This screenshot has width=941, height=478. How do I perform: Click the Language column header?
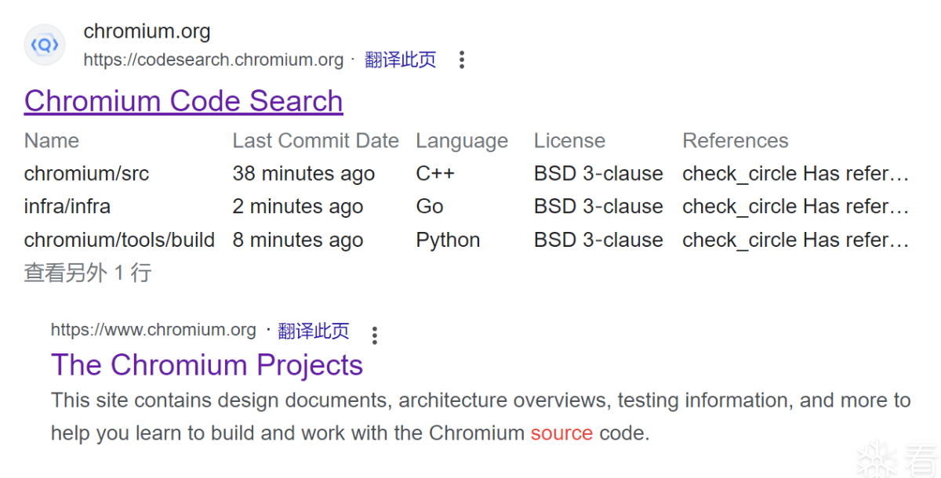(x=462, y=141)
